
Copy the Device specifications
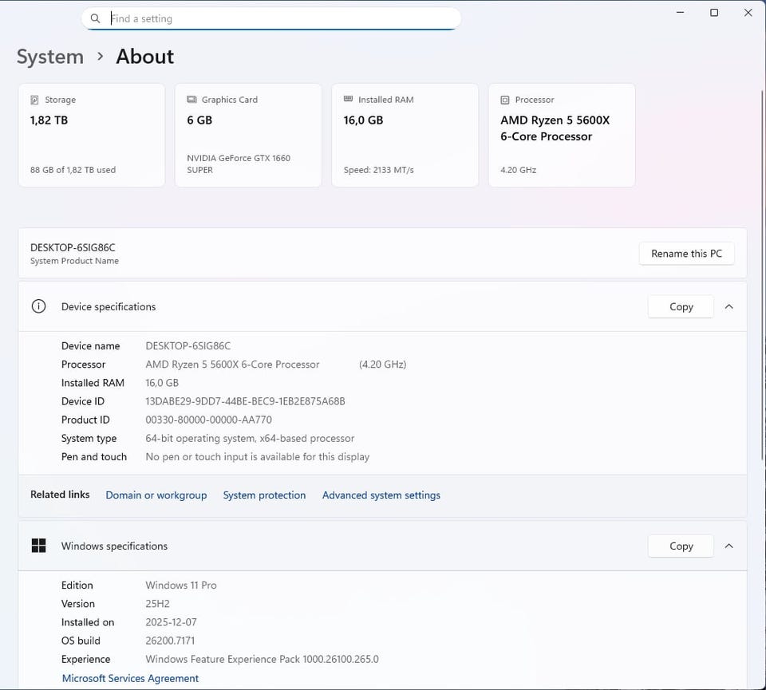tap(681, 306)
